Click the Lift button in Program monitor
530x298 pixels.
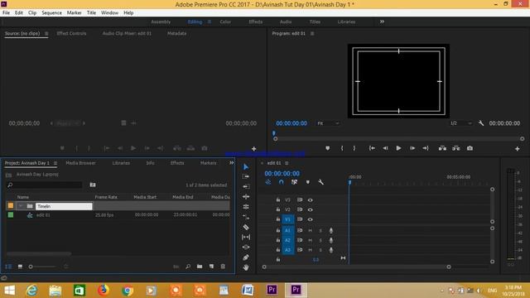click(x=442, y=148)
